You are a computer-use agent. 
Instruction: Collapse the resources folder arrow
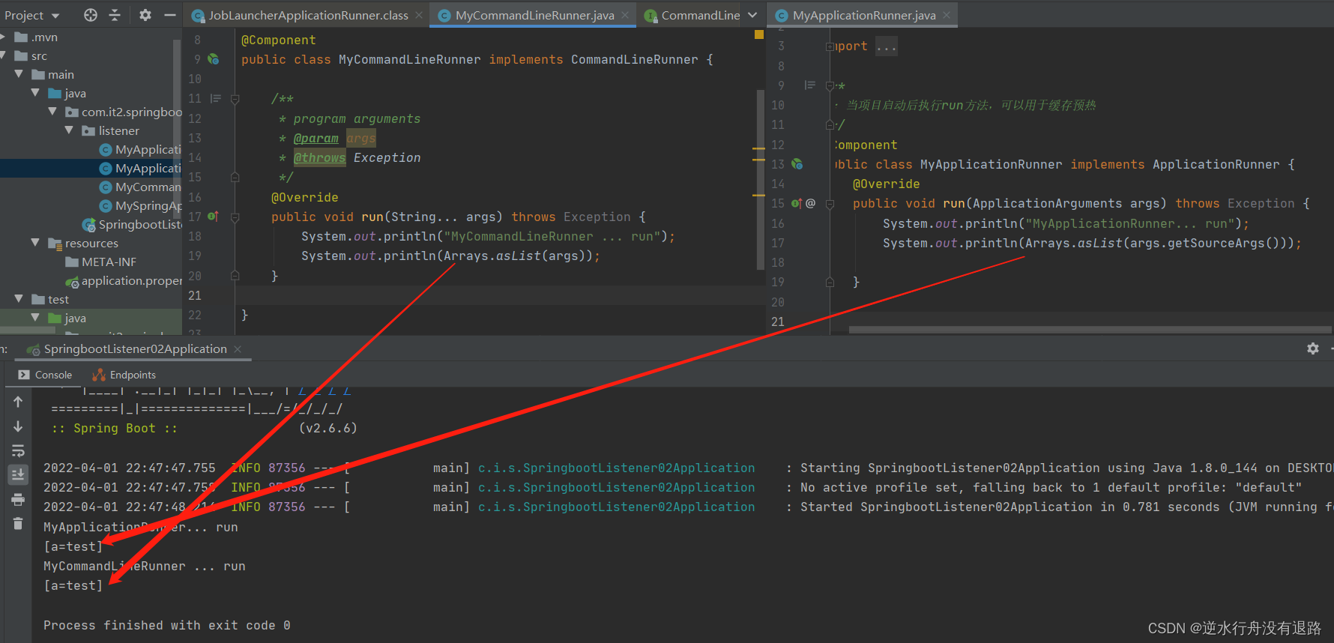(35, 243)
